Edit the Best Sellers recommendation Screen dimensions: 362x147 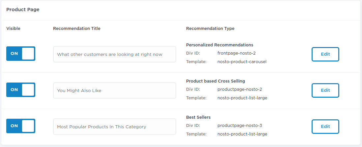point(325,127)
